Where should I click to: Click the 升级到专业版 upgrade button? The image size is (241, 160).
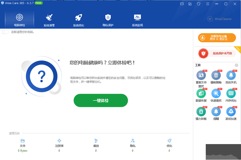click(217, 38)
